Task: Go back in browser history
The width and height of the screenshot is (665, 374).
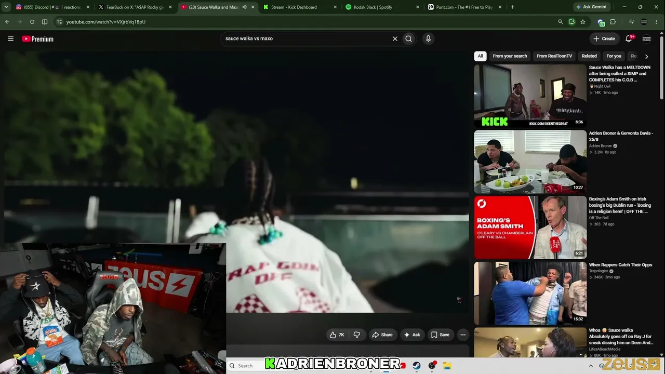Action: (7, 22)
